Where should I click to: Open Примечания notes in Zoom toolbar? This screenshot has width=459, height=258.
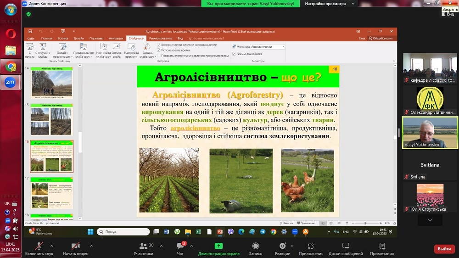(x=382, y=249)
